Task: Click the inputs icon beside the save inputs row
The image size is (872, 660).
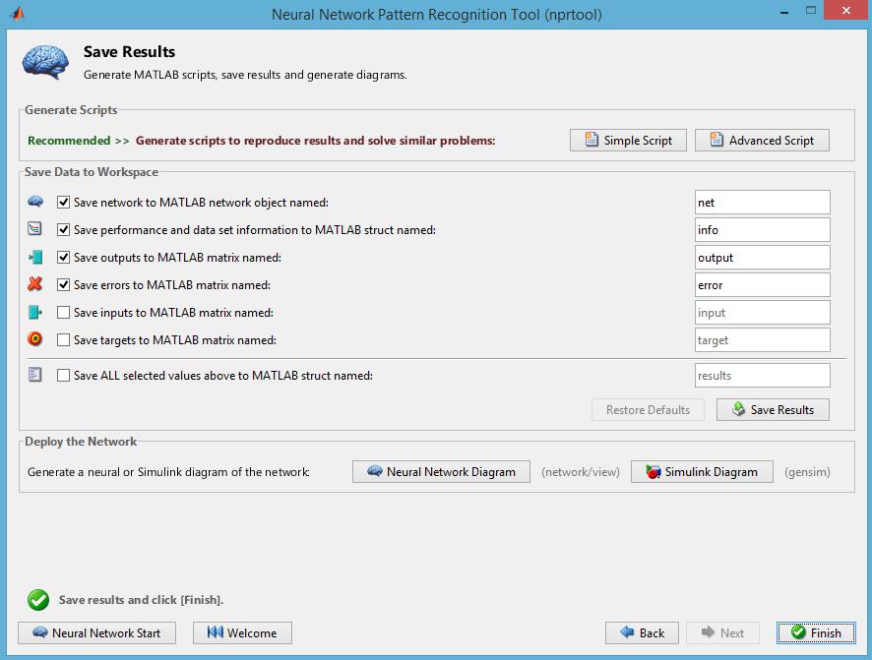Action: (x=35, y=312)
